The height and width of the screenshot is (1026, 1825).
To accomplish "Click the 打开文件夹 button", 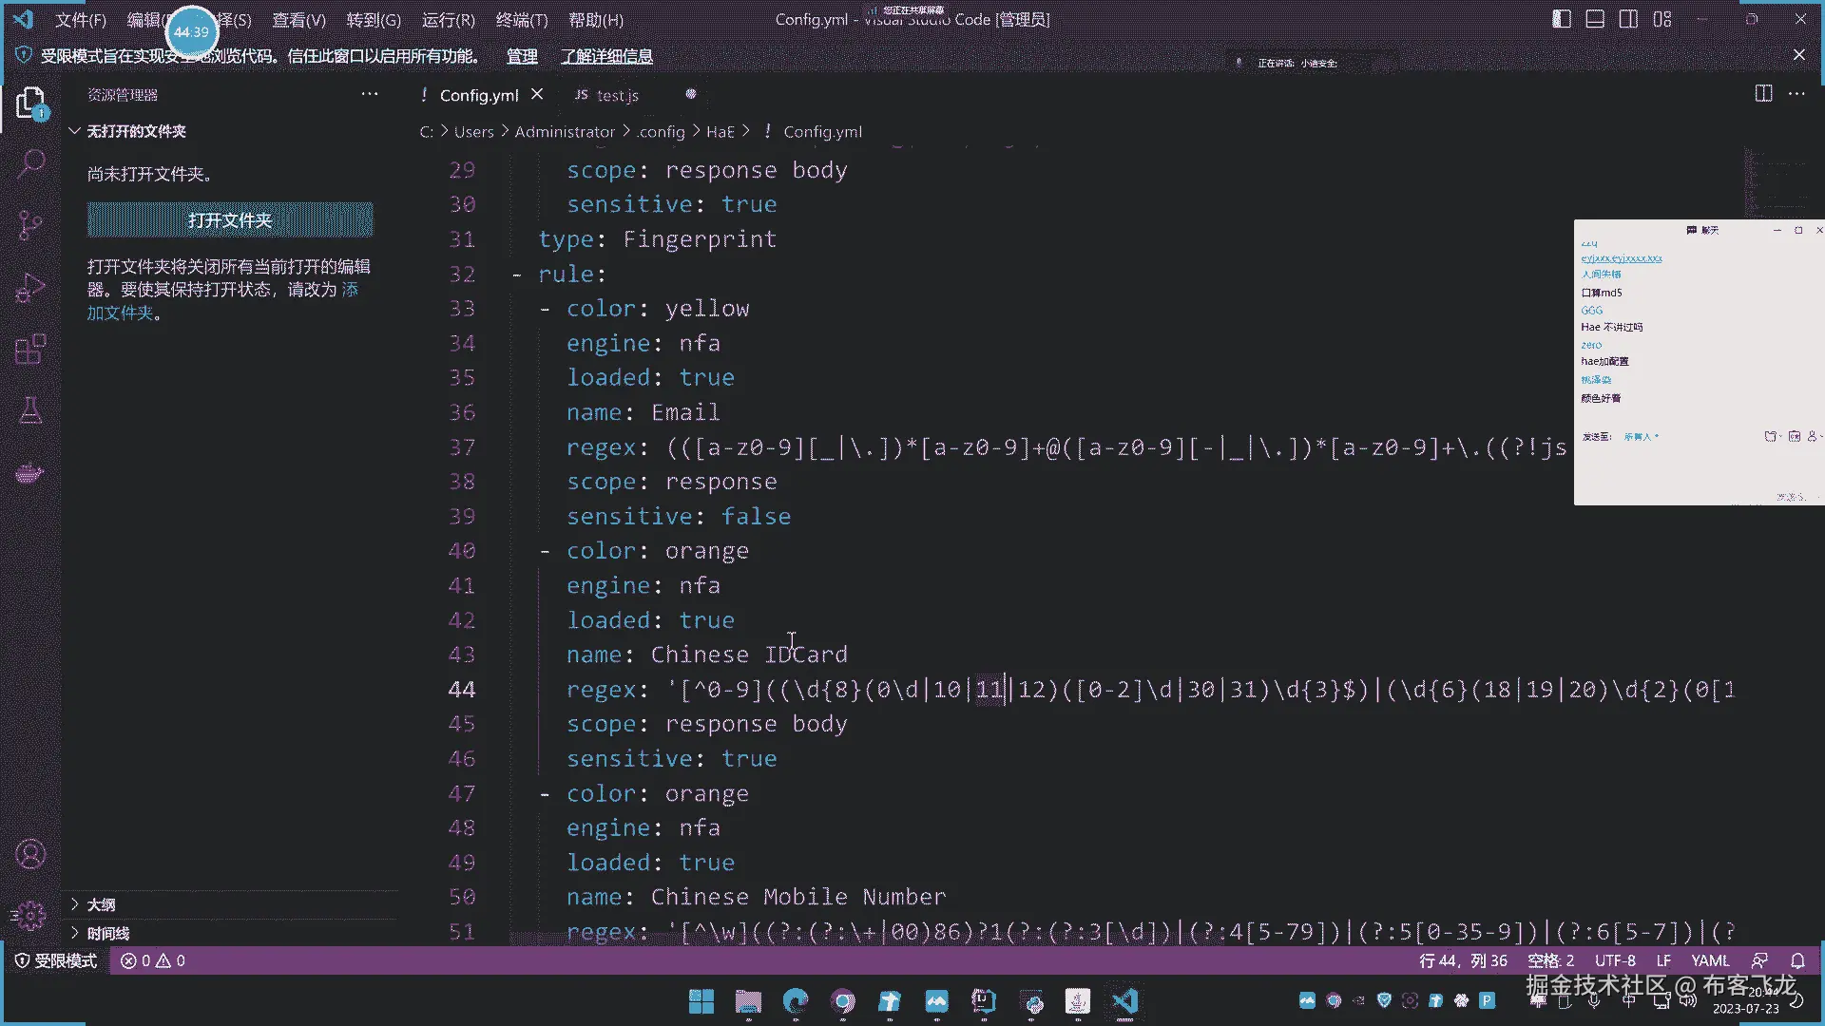I will pos(230,220).
